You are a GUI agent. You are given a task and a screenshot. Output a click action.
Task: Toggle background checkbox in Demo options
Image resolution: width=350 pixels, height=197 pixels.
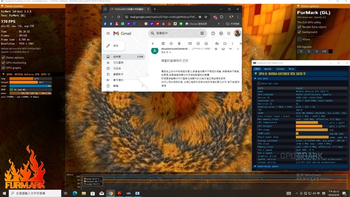click(x=299, y=32)
